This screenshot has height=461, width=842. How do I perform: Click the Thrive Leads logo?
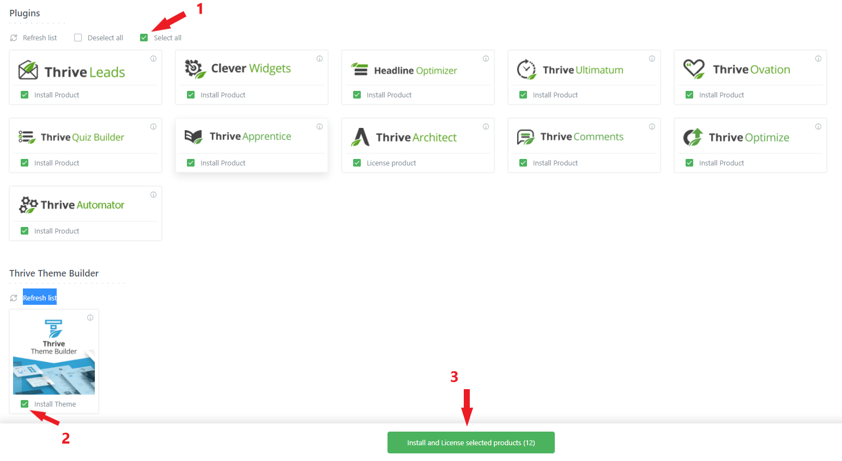71,71
